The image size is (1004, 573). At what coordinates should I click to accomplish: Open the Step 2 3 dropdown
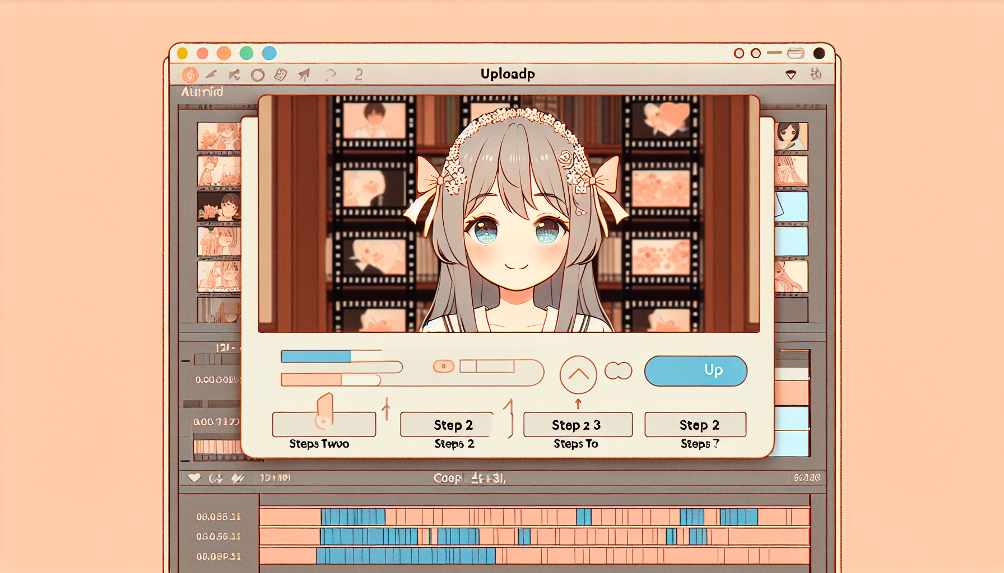coord(577,424)
